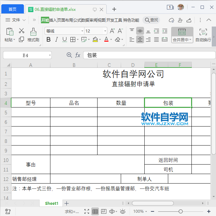Image resolution: width=216 pixels, height=216 pixels.
Task: Click the 查找 search button
Action: (x=152, y=20)
